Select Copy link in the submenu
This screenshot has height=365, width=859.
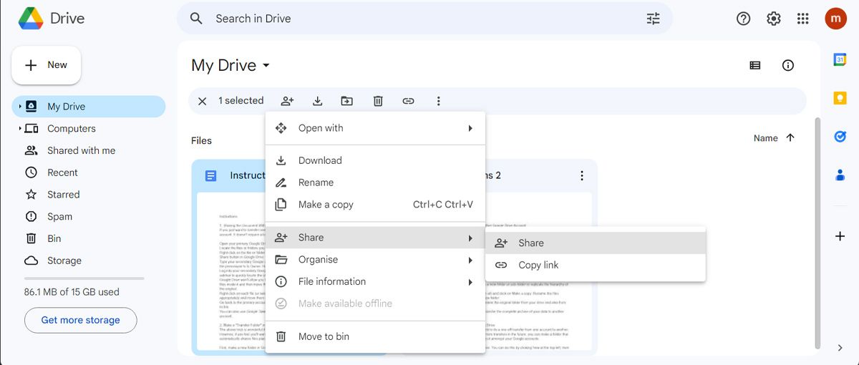coord(538,265)
